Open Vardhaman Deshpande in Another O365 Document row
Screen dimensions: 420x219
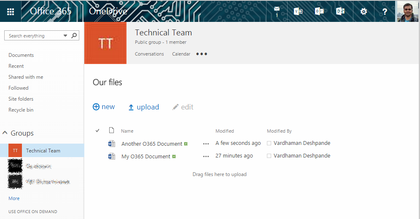pos(302,143)
